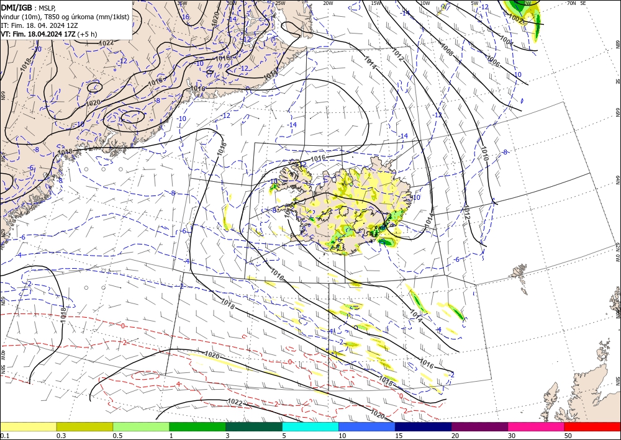This screenshot has height=440, width=621.
Task: Click the '30W' longitude label
Action: [231, 2]
